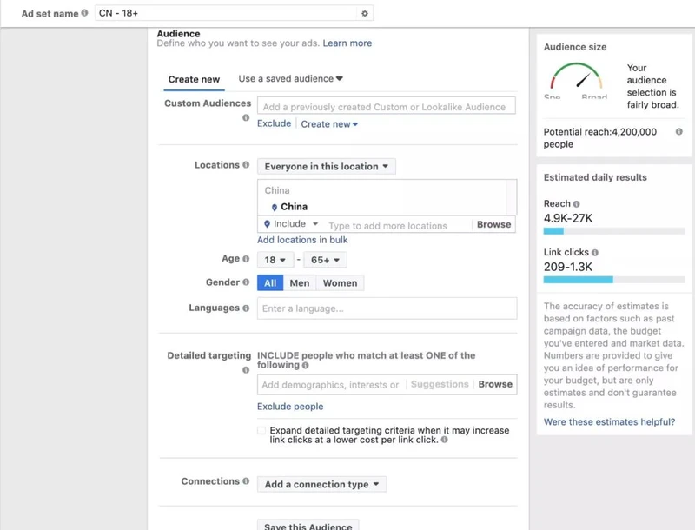Click Suggestions in detailed targeting field
Image resolution: width=695 pixels, height=530 pixels.
(x=440, y=384)
